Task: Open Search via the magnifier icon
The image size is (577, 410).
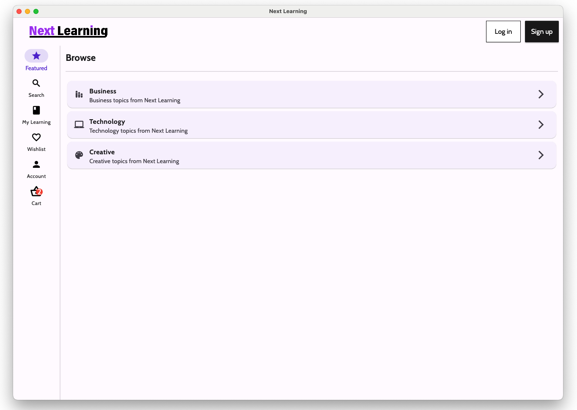Action: tap(36, 83)
